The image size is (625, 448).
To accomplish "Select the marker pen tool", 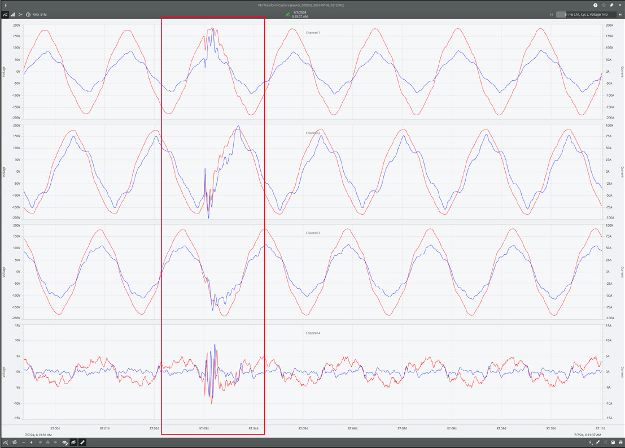I will pyautogui.click(x=82, y=442).
